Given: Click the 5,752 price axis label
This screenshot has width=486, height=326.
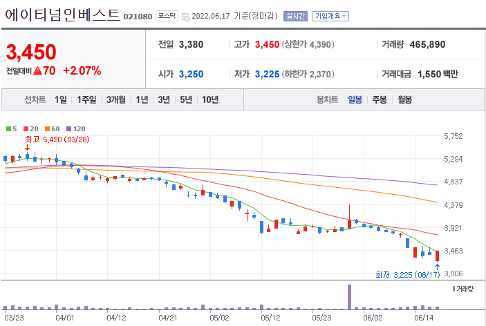Looking at the screenshot, I should pyautogui.click(x=453, y=136).
